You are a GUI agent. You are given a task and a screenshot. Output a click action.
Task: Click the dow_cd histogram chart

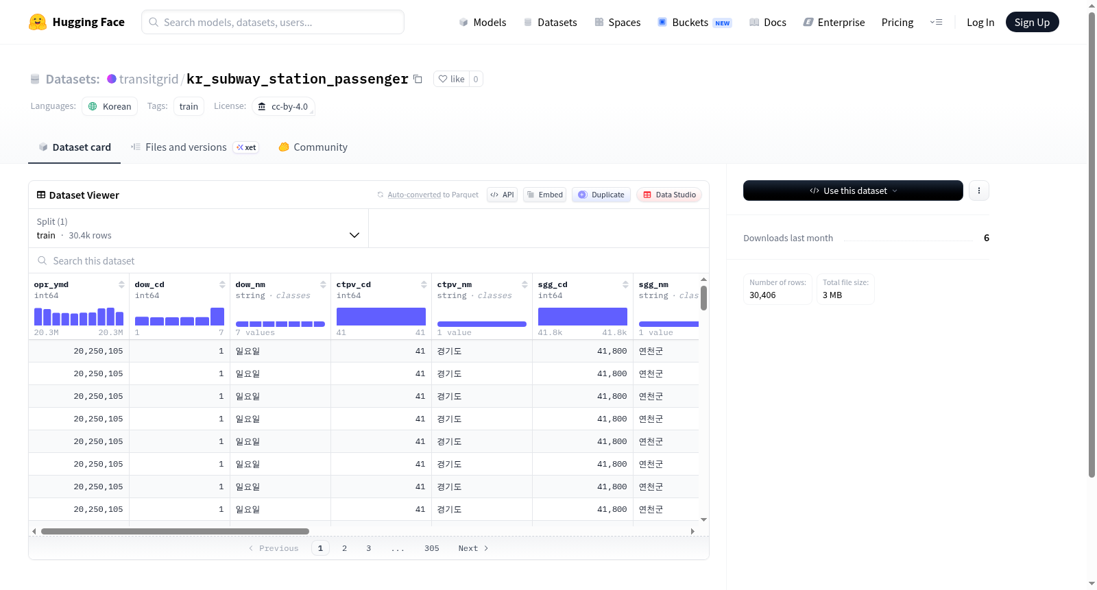tap(180, 317)
